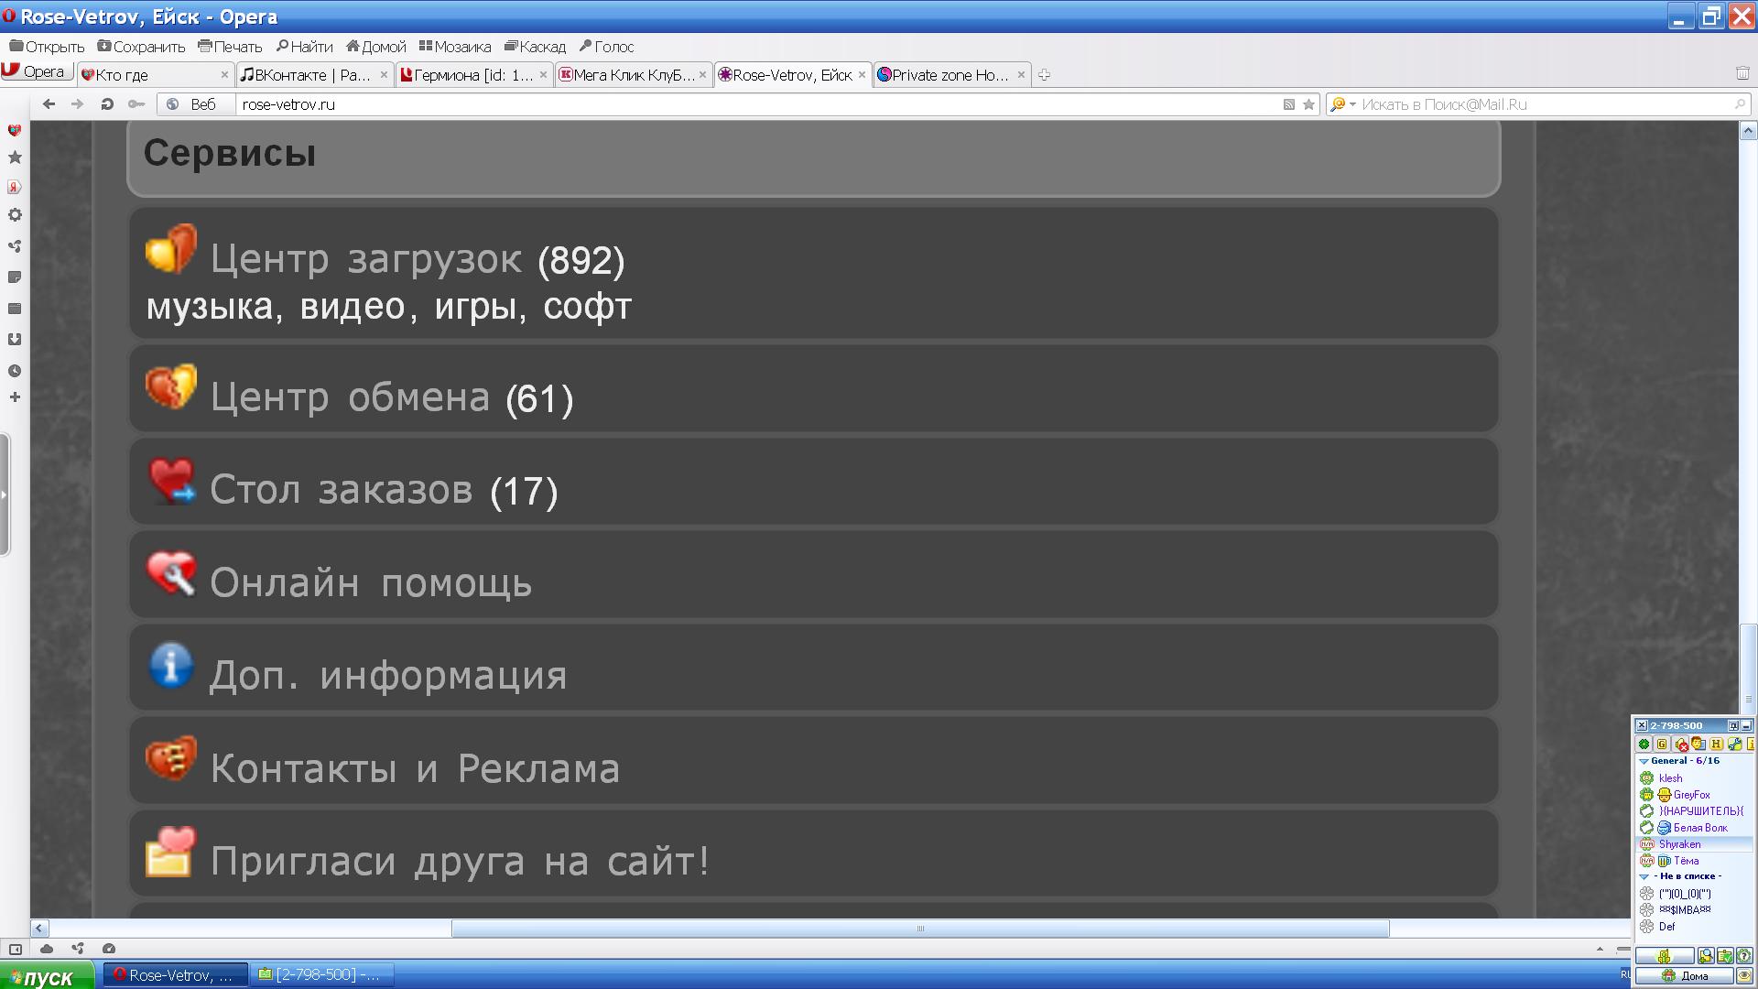1758x989 pixels.
Task: Bookmark page using address bar star
Action: point(1308,104)
